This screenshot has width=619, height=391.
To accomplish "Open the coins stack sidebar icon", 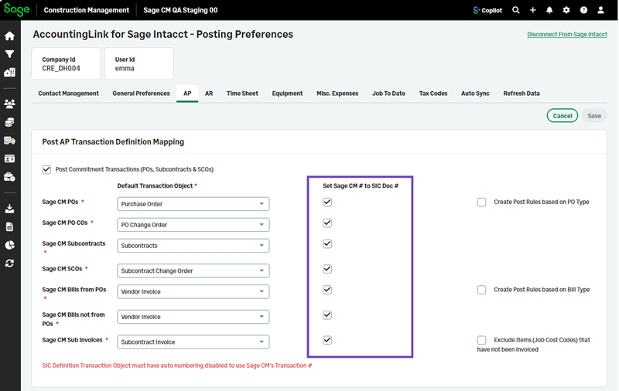I will [10, 122].
